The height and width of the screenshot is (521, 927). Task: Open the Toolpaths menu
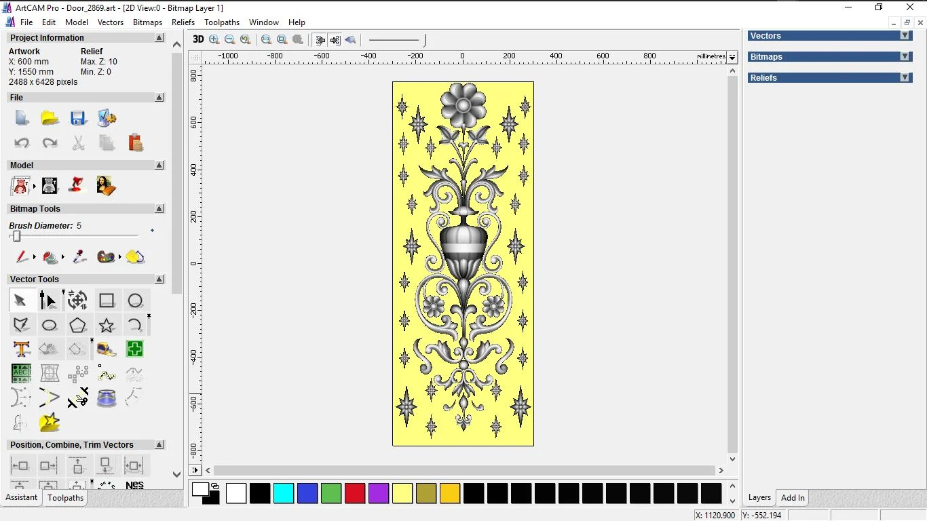point(221,22)
